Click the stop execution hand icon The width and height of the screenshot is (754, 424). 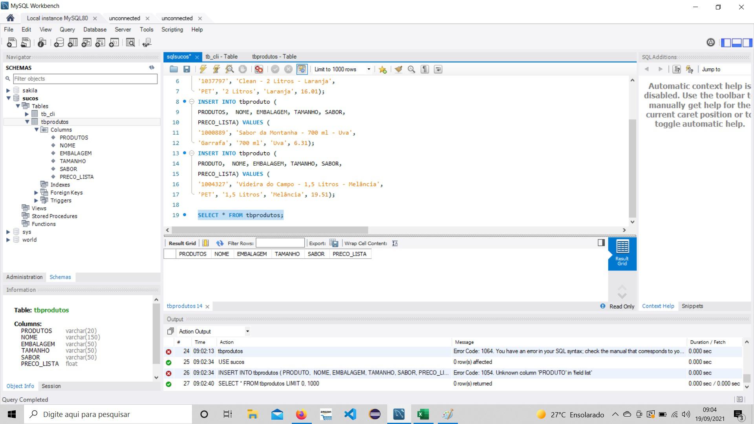(243, 69)
